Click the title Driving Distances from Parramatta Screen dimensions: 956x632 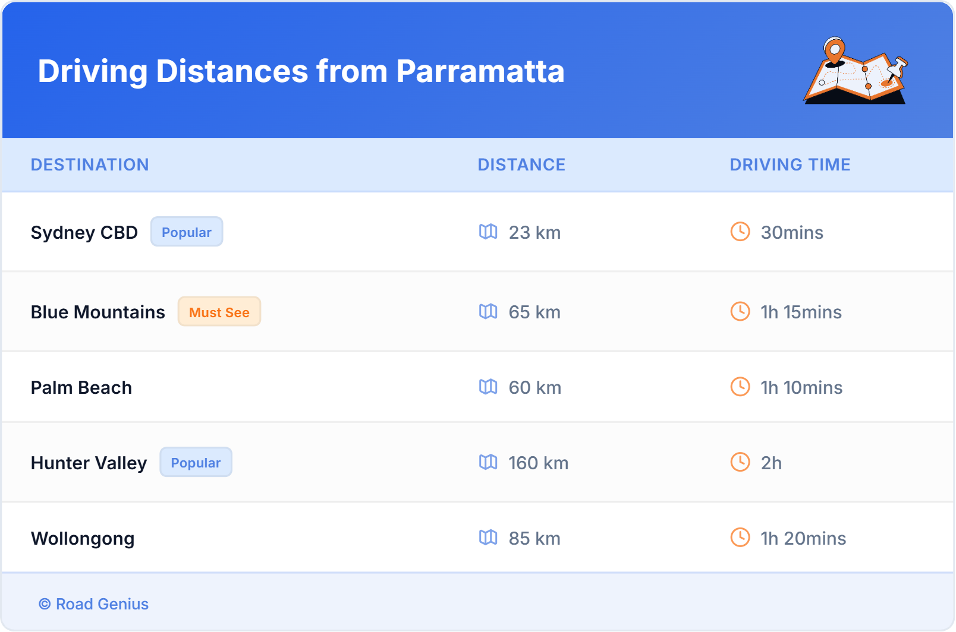(301, 72)
